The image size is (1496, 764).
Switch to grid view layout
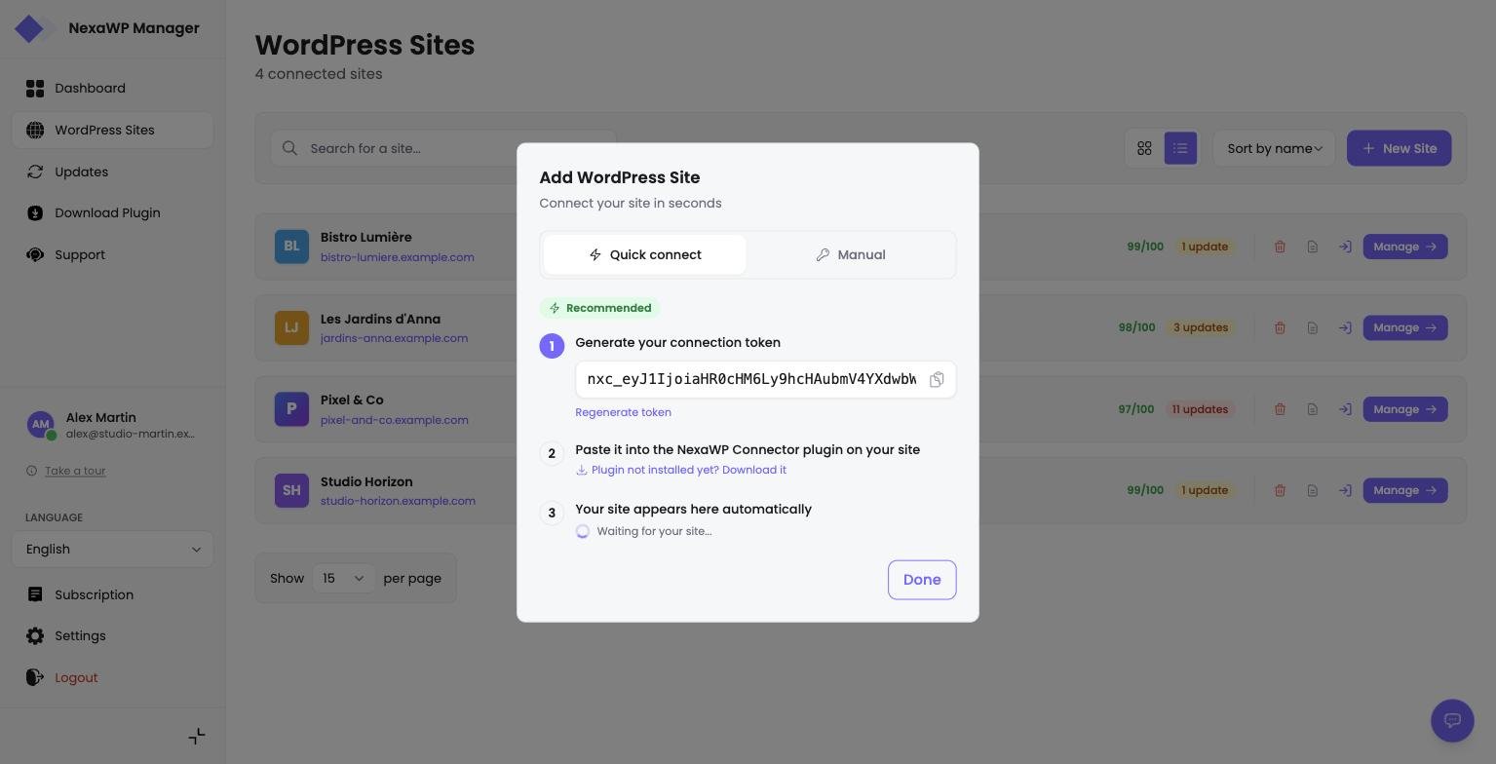pyautogui.click(x=1144, y=148)
